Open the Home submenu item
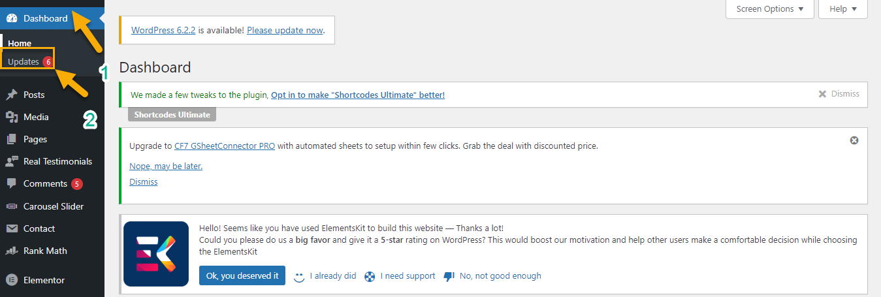 (x=20, y=43)
